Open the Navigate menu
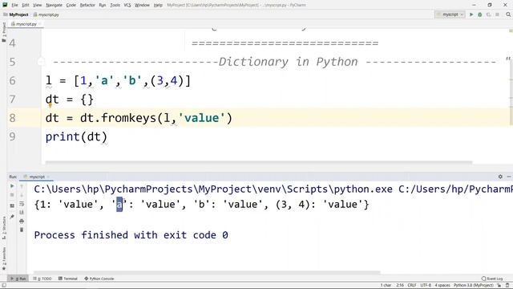The height and width of the screenshot is (289, 513). tap(54, 5)
